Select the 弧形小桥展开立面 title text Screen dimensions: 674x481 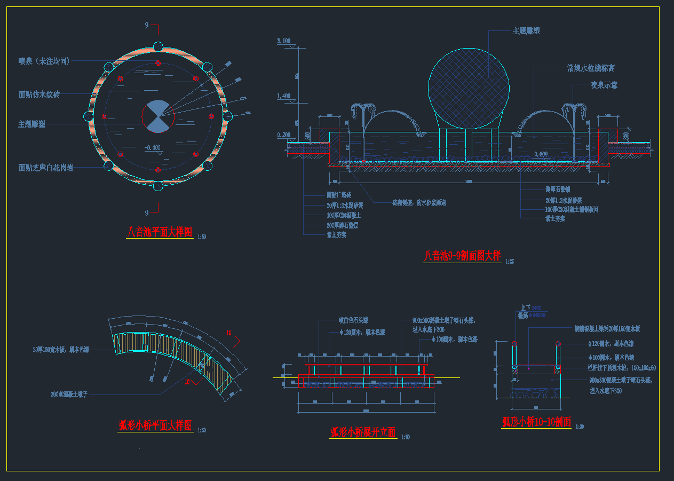363,432
